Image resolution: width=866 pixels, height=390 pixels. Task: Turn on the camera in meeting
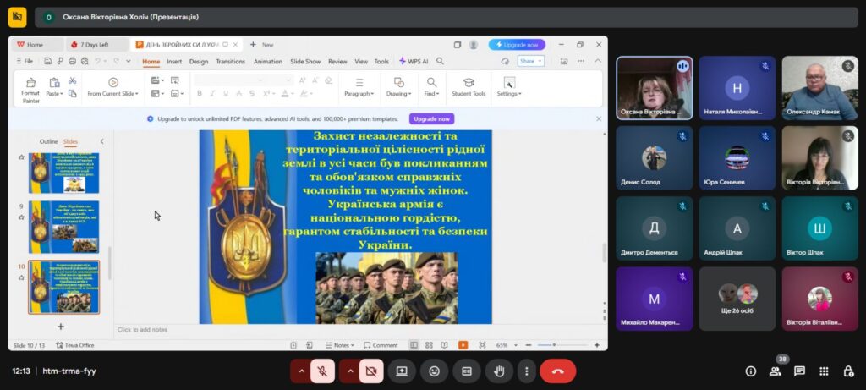[x=370, y=371]
